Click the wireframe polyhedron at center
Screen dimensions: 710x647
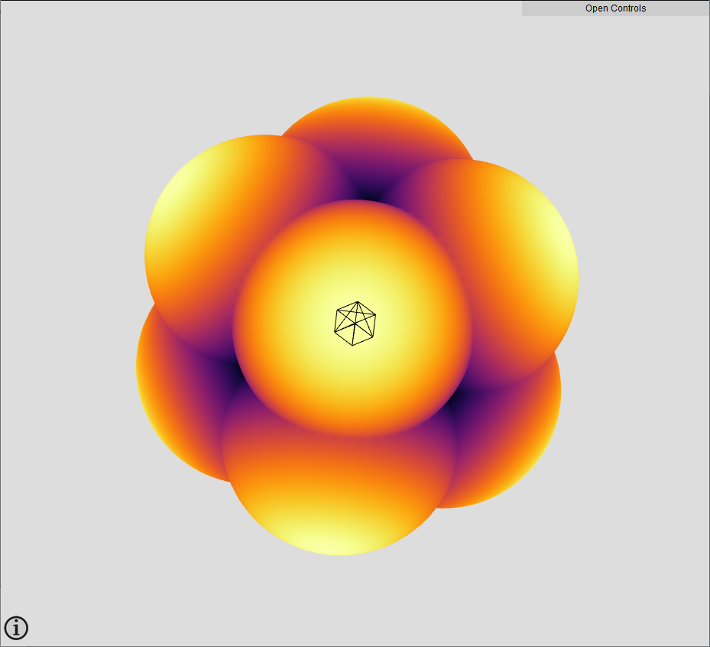[x=355, y=323]
